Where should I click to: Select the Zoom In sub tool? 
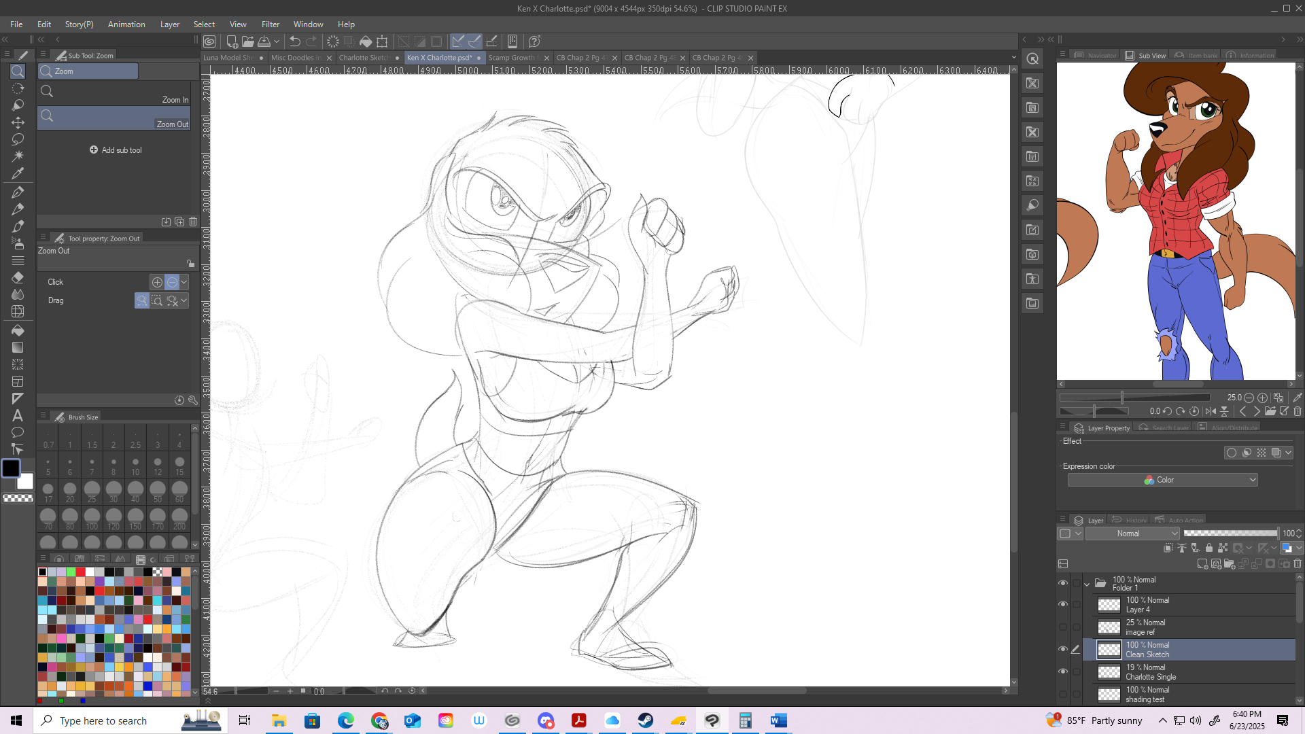[x=114, y=92]
